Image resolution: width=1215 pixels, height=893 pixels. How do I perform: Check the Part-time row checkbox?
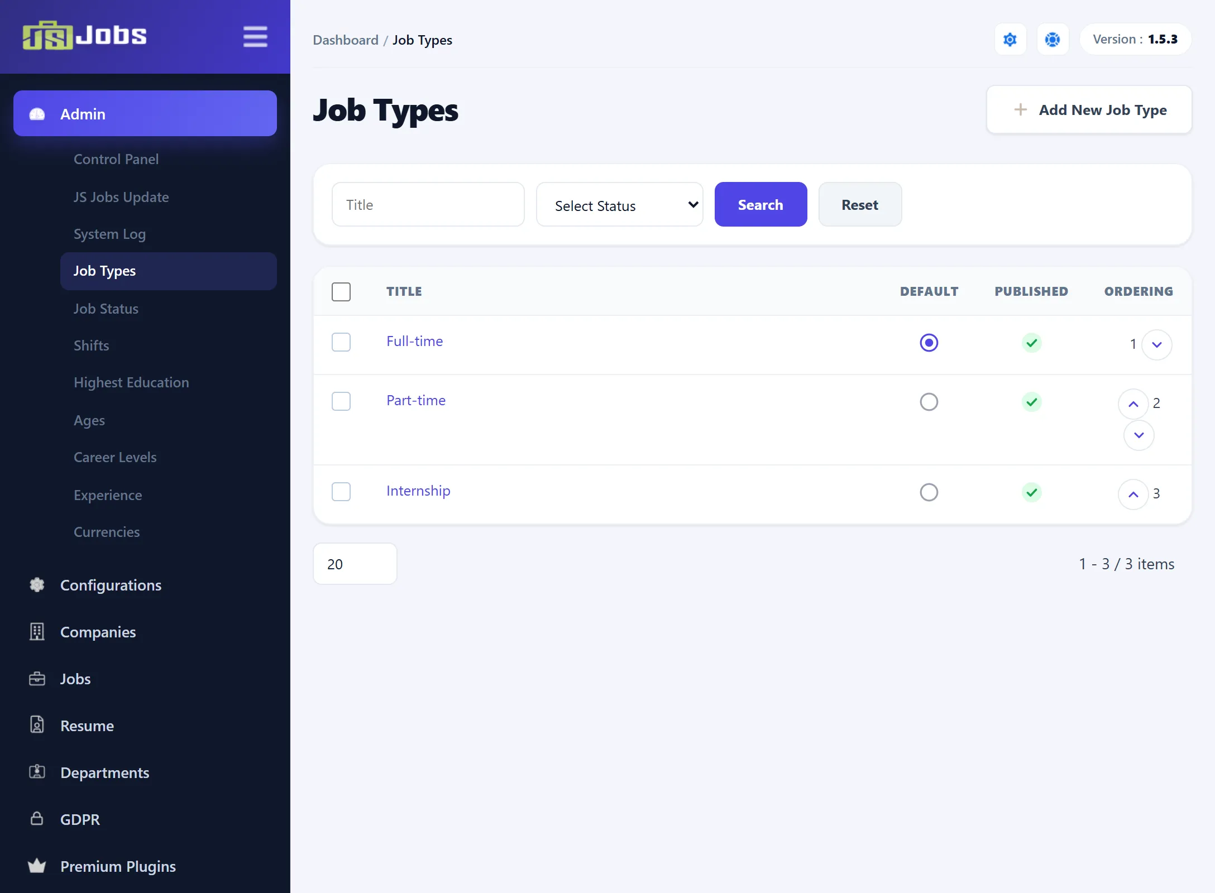point(341,401)
